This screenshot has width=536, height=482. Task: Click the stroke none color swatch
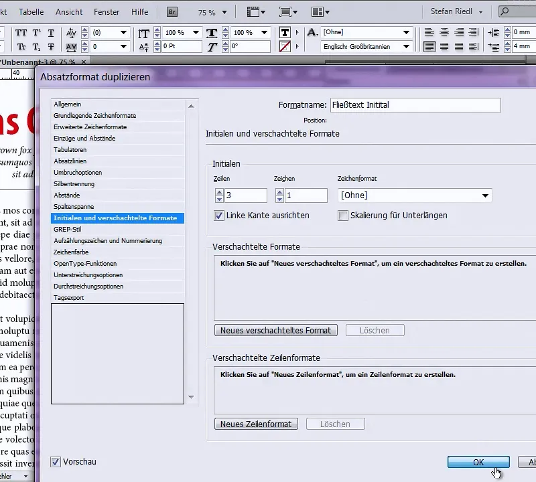285,46
